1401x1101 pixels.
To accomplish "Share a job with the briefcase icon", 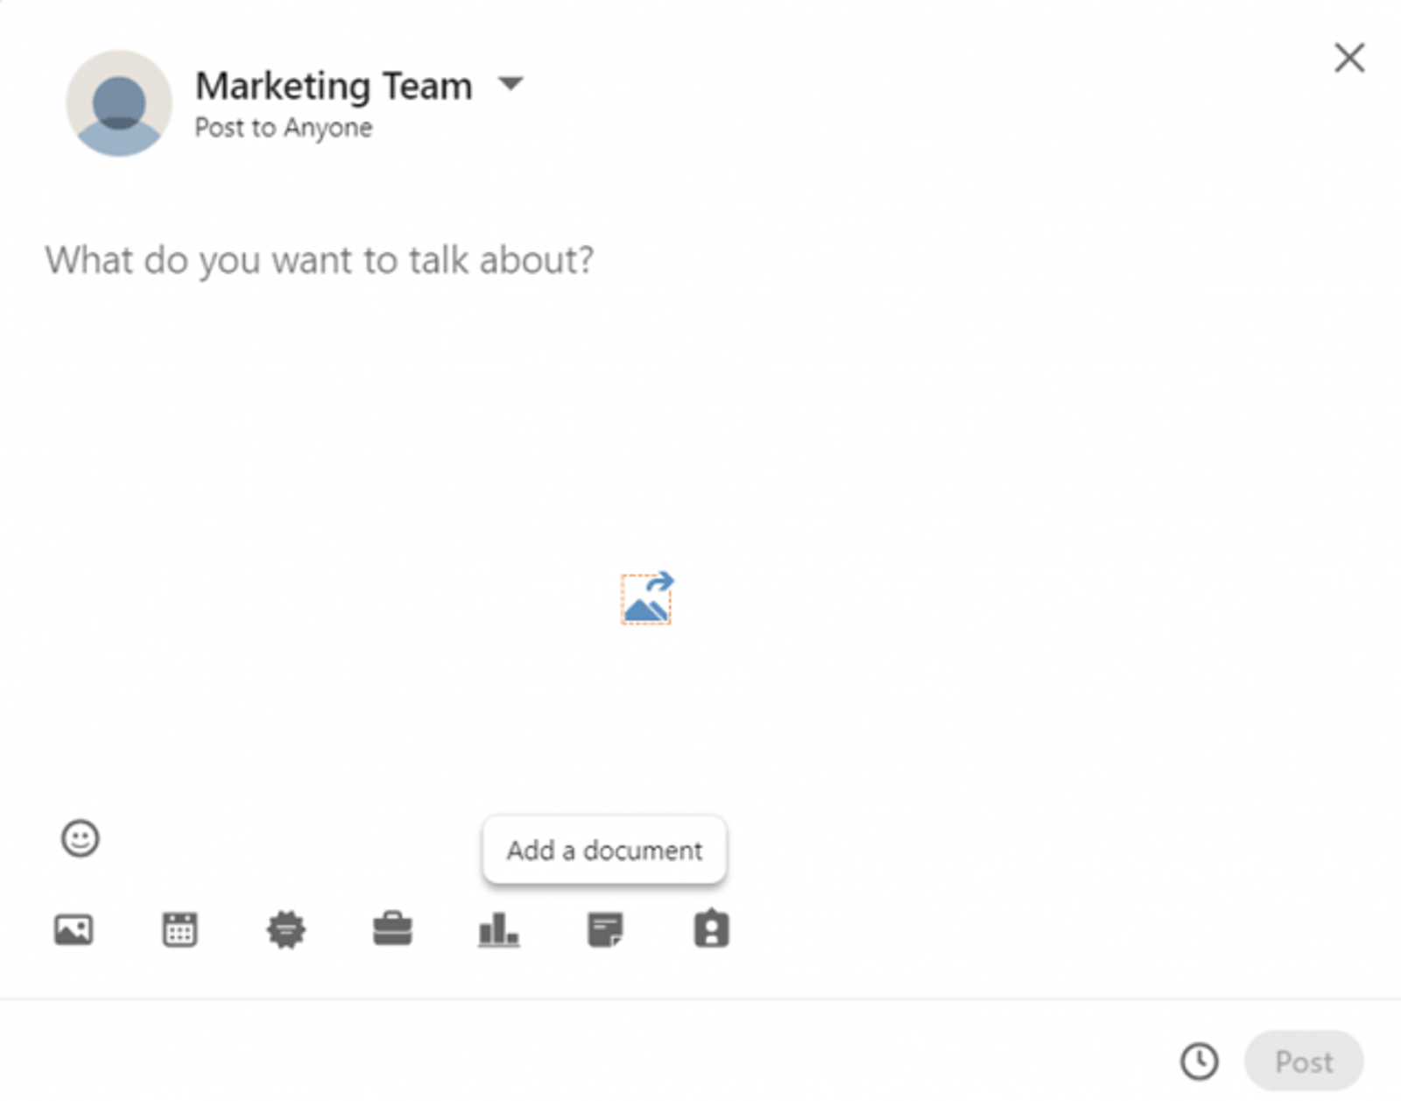I will click(392, 929).
